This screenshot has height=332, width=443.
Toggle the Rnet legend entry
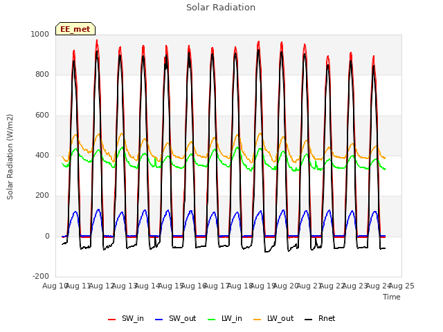320,319
